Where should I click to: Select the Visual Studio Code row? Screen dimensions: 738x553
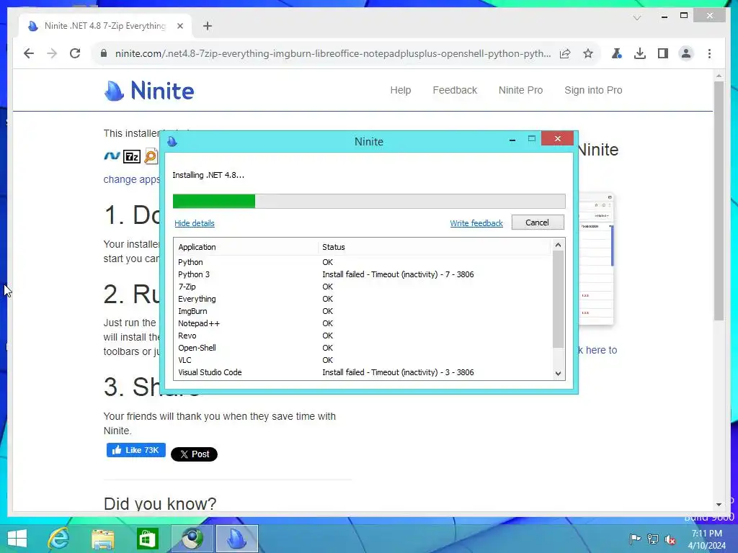click(363, 372)
